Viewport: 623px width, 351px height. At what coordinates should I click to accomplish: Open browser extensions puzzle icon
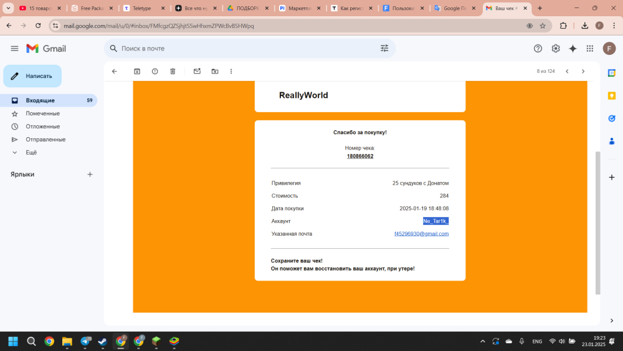(x=563, y=26)
